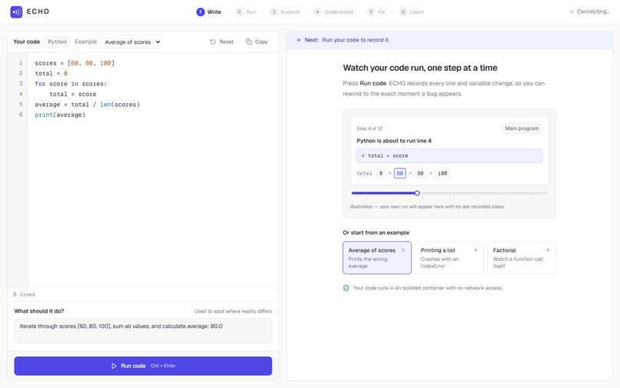This screenshot has width=620, height=388.
Task: Click the shield icon for isolated container
Action: click(346, 288)
